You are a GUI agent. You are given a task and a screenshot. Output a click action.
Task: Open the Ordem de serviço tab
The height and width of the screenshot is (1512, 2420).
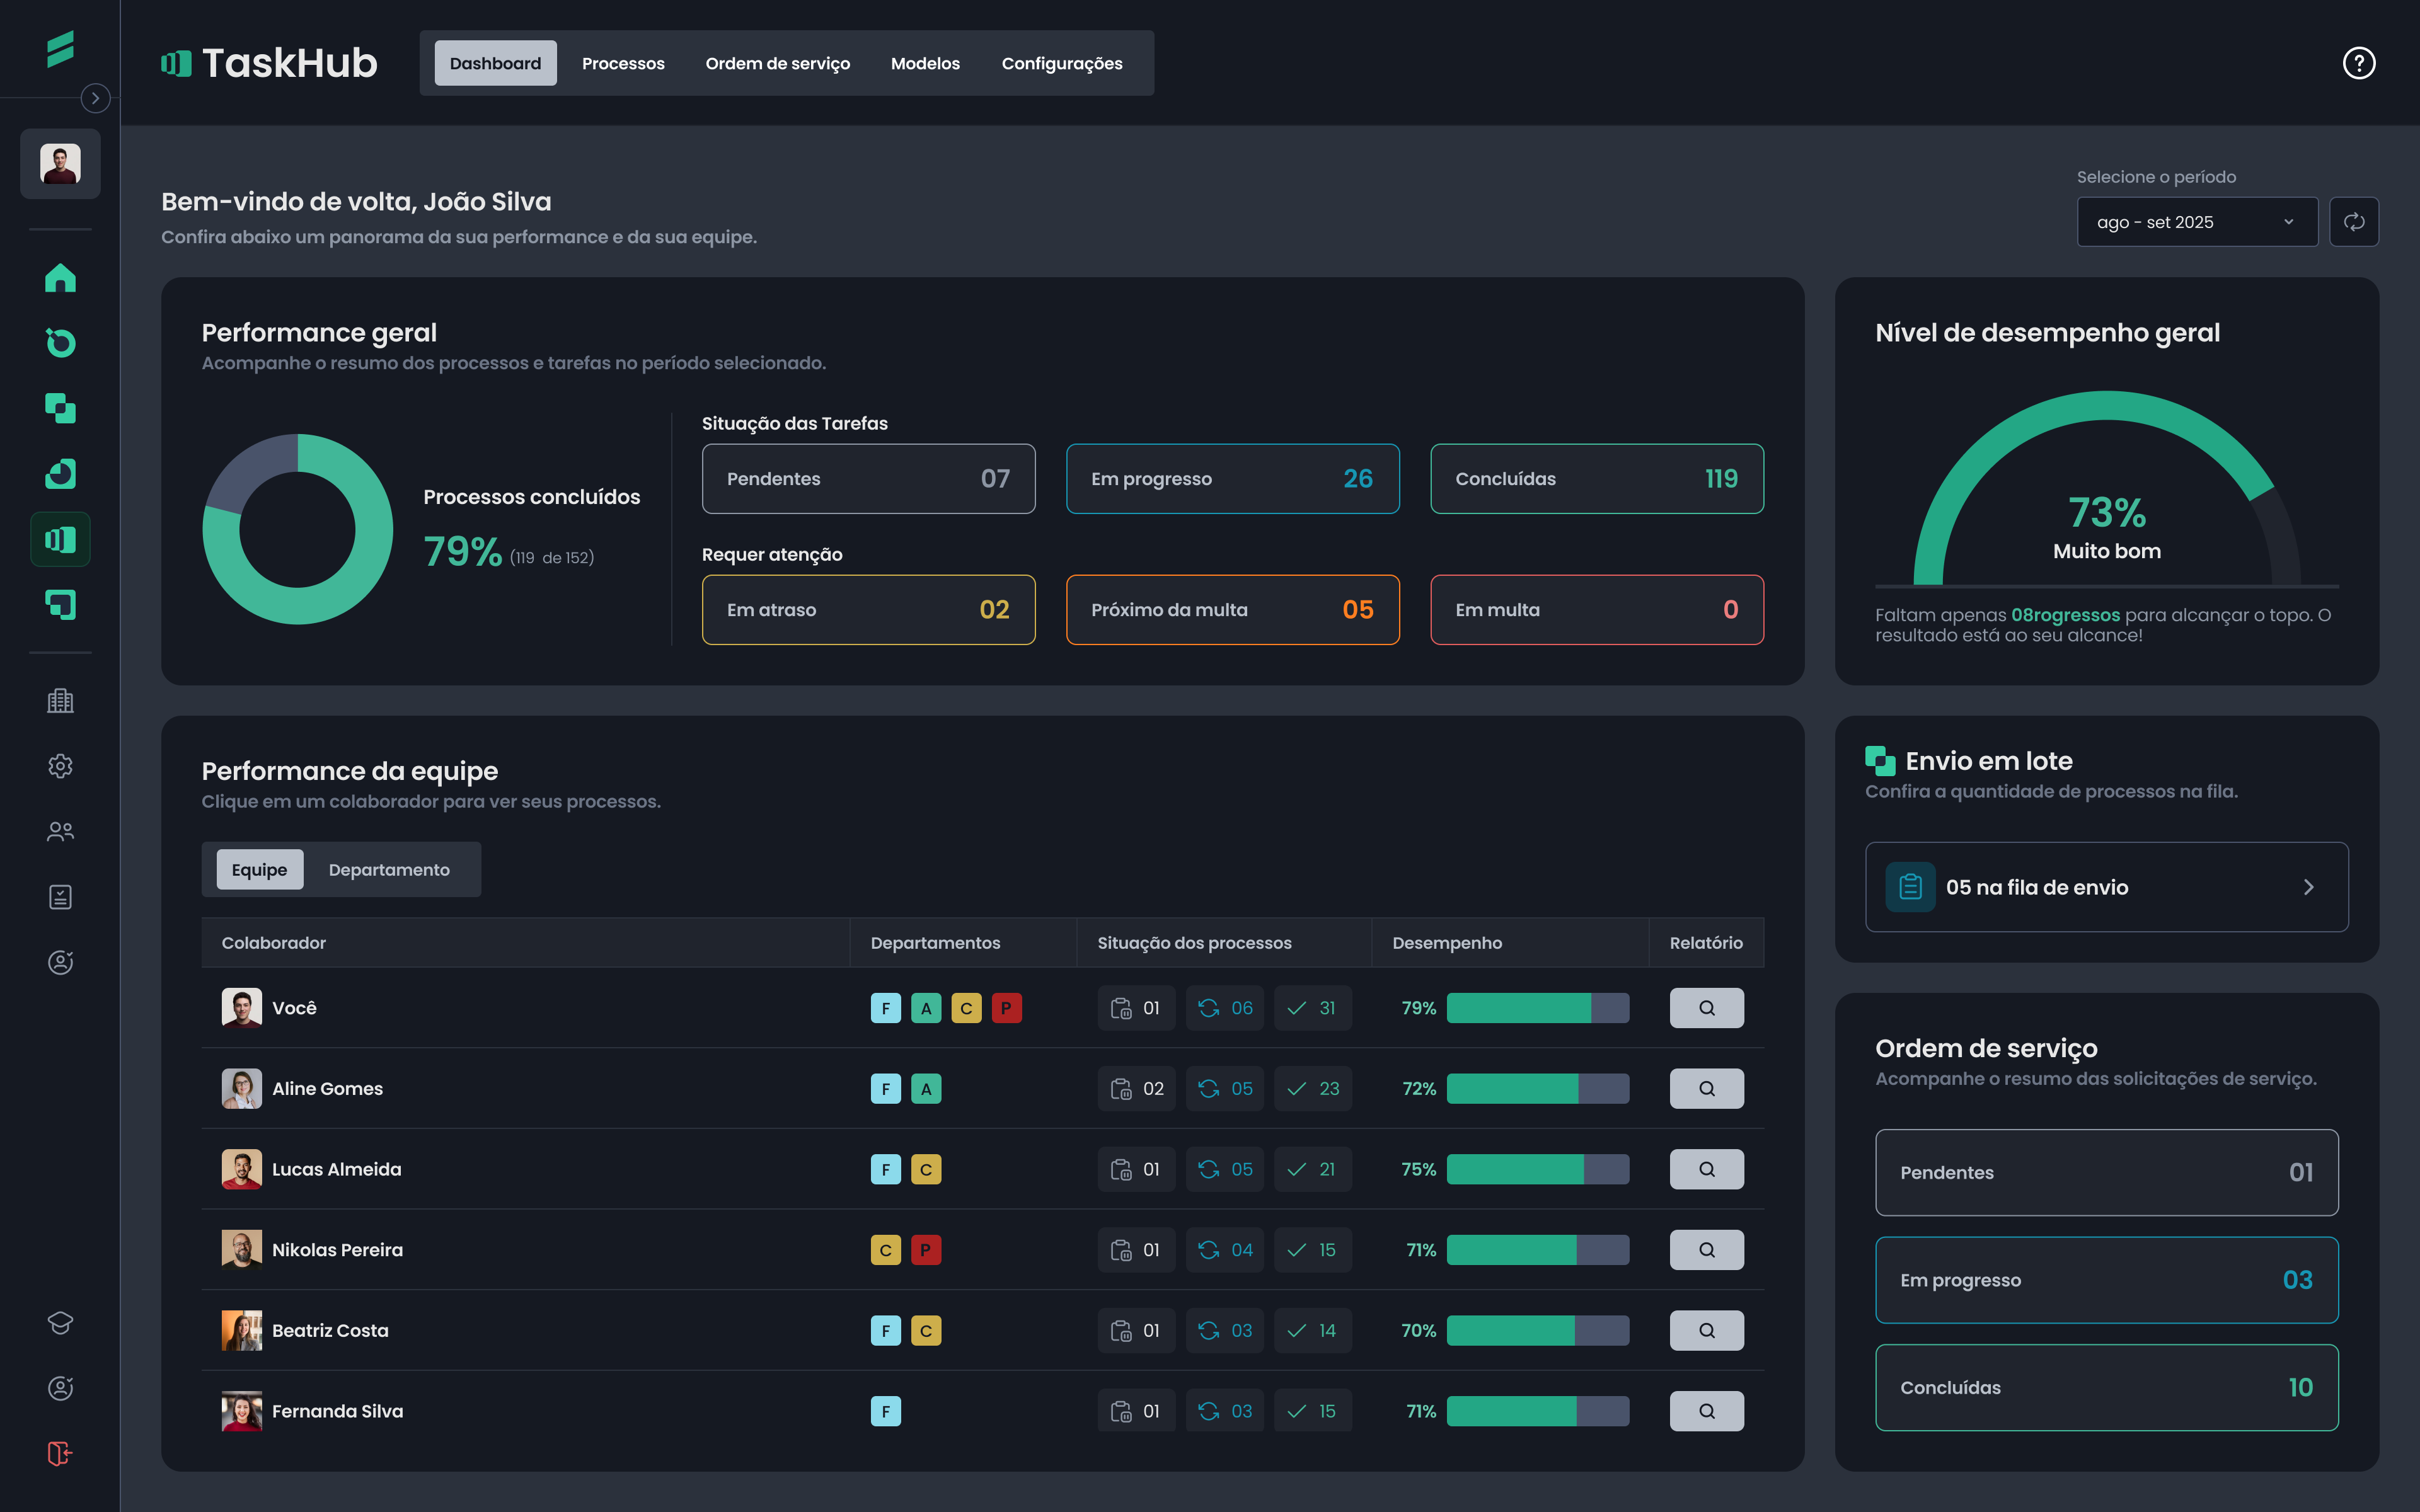(777, 63)
